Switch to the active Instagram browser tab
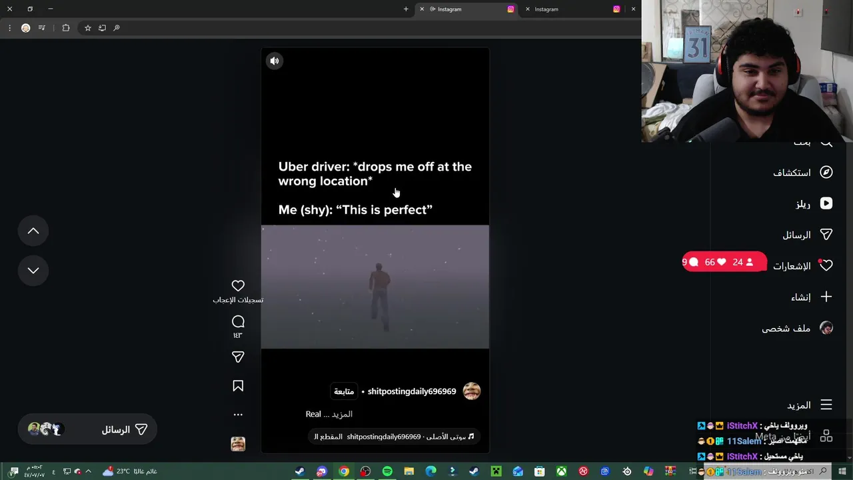 coord(466,9)
